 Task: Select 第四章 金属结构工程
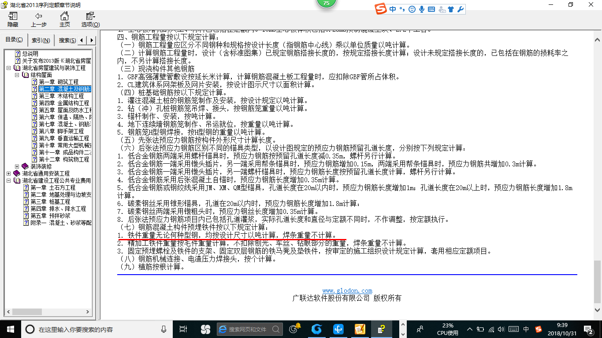[64, 103]
